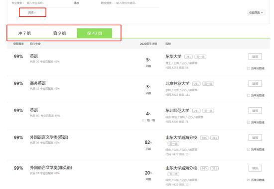The width and height of the screenshot is (274, 189).
Task: Remove the 英语 filter tag
Action: (x=34, y=12)
